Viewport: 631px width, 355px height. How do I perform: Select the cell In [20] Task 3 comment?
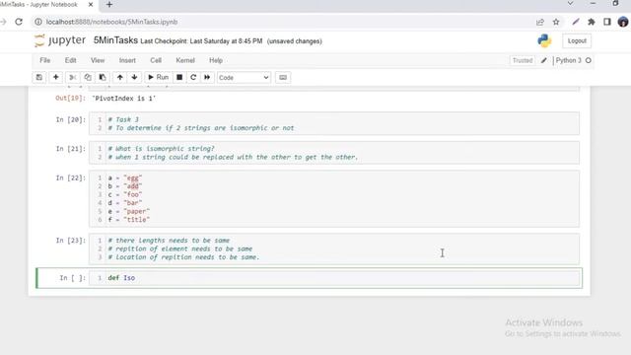coord(334,123)
